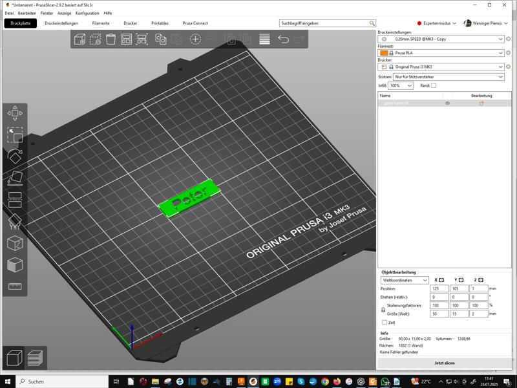Open the Konfiguration menu
Screen dimensions: 517x388
click(87, 13)
